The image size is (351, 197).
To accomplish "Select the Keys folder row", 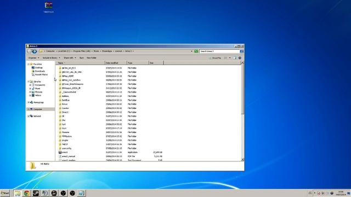I will pyautogui.click(x=110, y=128).
